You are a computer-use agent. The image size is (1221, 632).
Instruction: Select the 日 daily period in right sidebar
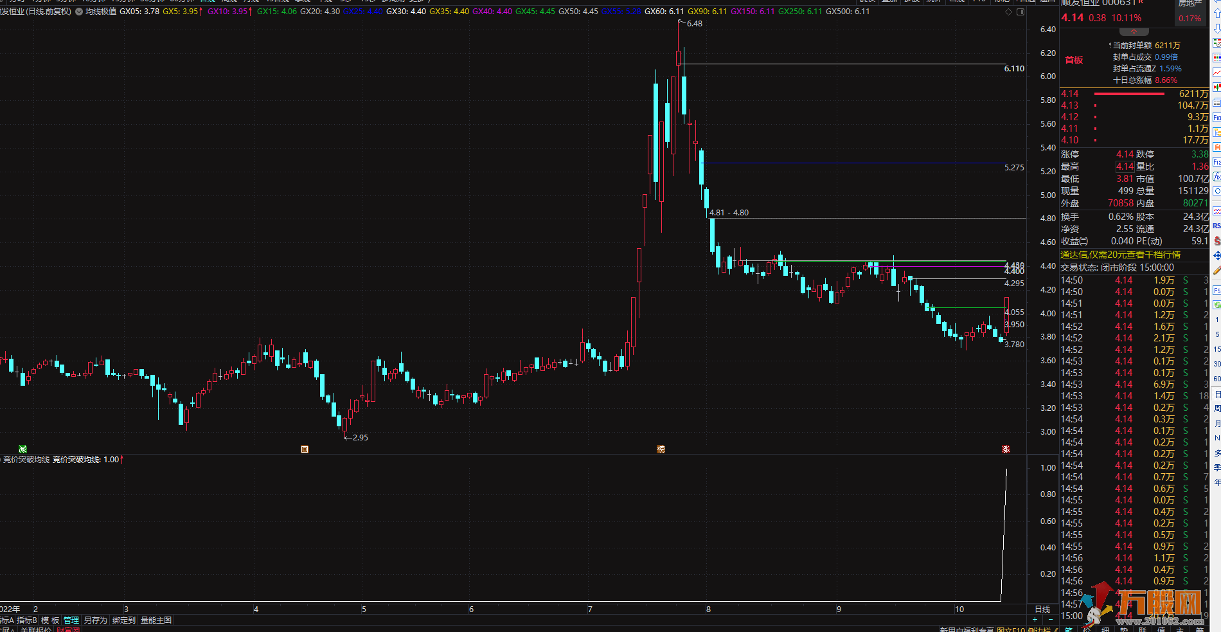(x=1217, y=394)
